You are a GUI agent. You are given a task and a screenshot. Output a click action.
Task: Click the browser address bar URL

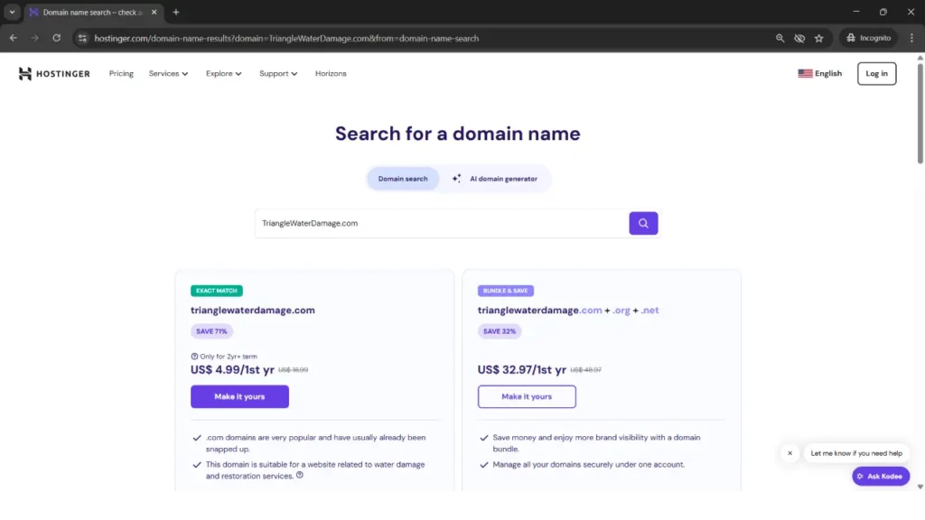click(286, 38)
